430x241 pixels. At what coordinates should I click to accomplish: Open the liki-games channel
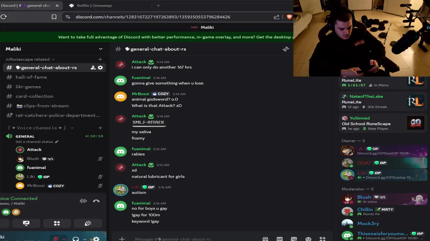coord(28,87)
